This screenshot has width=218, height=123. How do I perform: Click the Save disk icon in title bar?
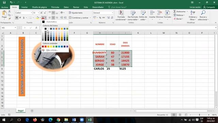pyautogui.click(x=4, y=2)
